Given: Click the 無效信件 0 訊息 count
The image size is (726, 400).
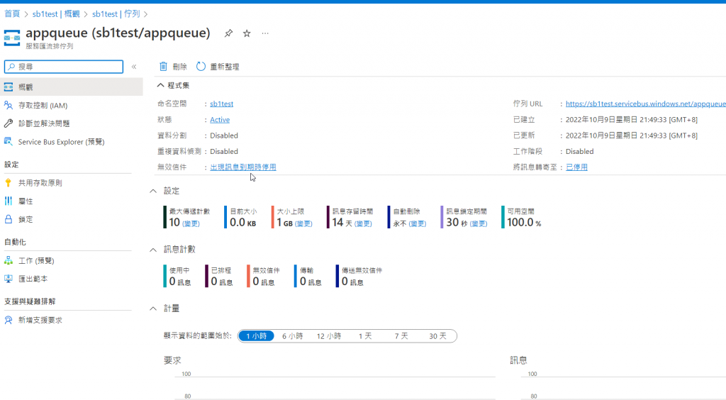Looking at the screenshot, I should pos(264,282).
